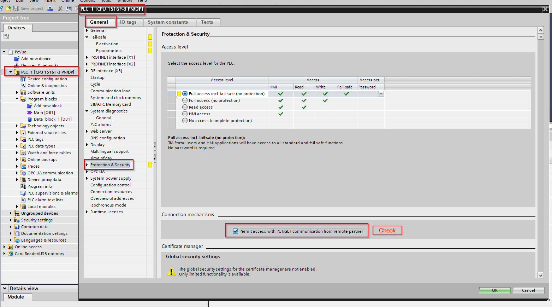
Task: Click the Data_block_1 [DB1] database icon
Action: coord(30,119)
